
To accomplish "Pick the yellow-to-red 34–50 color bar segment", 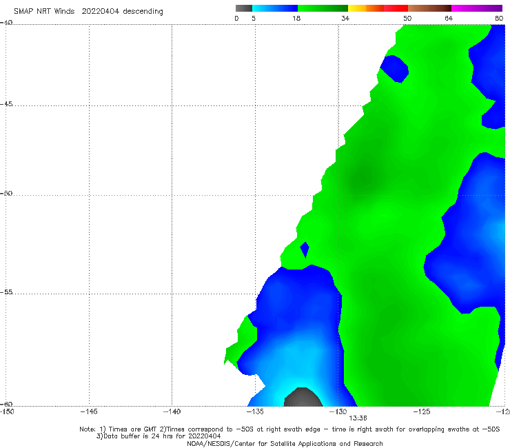I will pyautogui.click(x=378, y=8).
